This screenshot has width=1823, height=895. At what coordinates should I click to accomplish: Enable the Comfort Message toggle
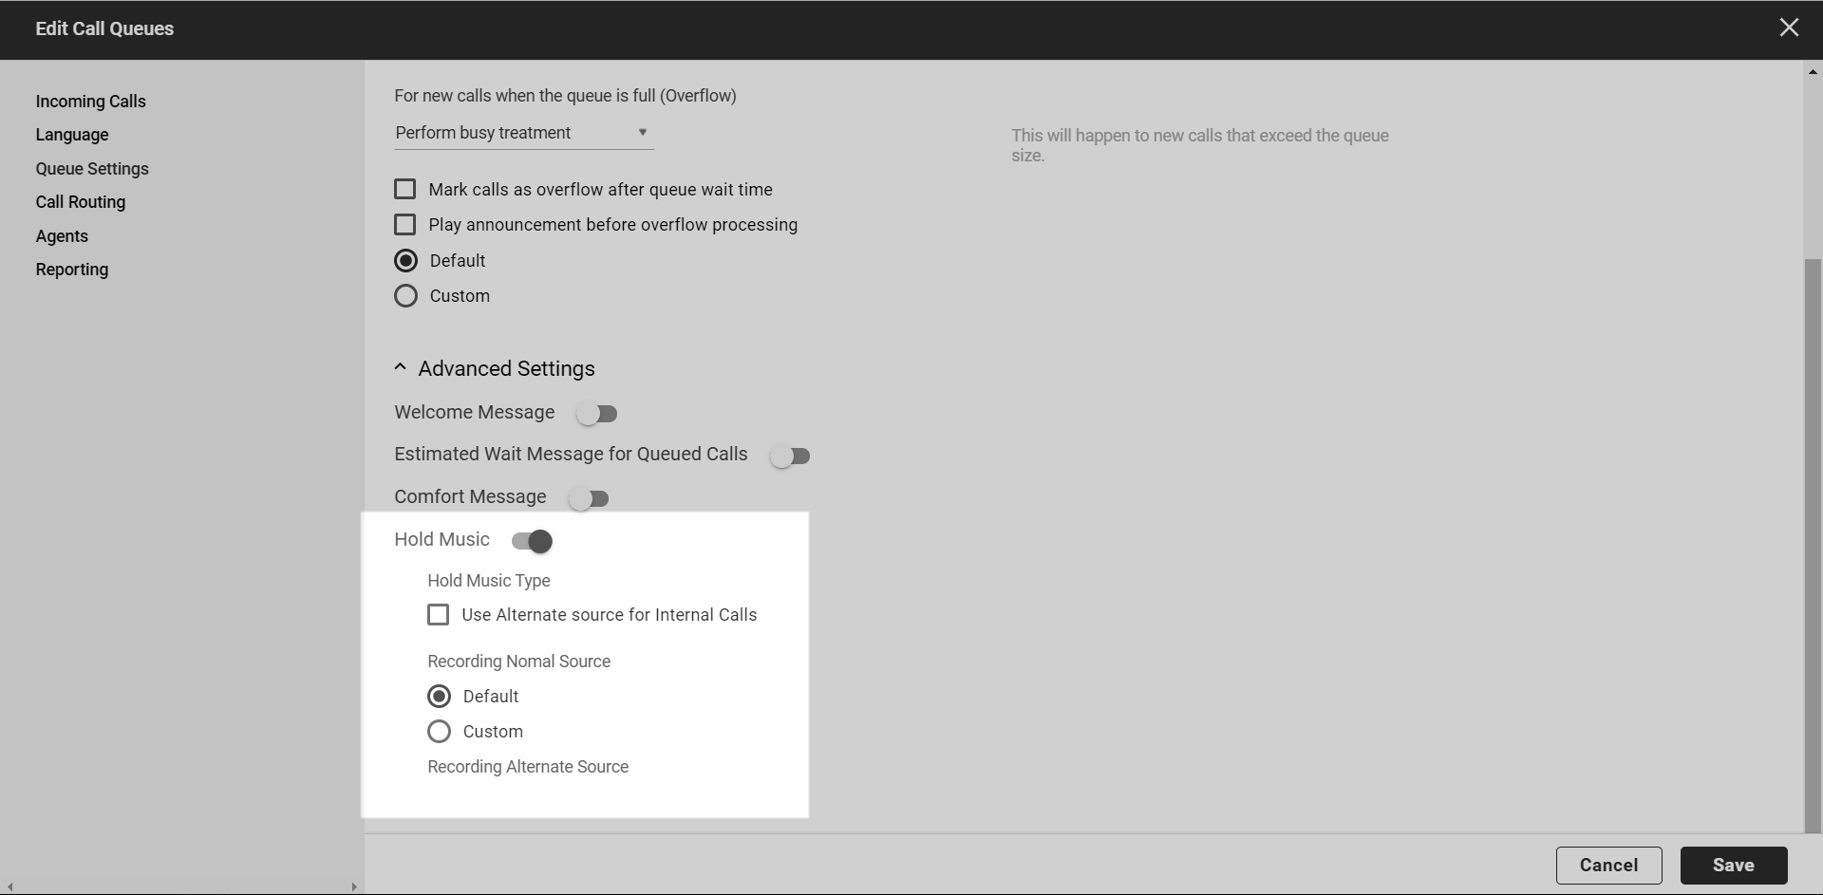[x=590, y=497]
